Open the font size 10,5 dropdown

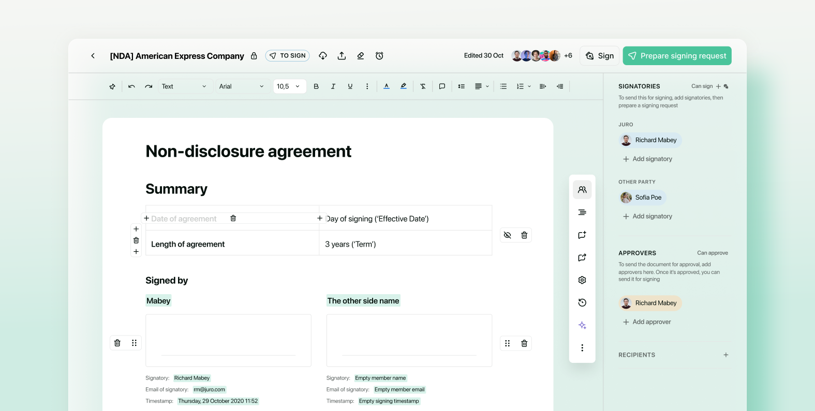(x=289, y=86)
